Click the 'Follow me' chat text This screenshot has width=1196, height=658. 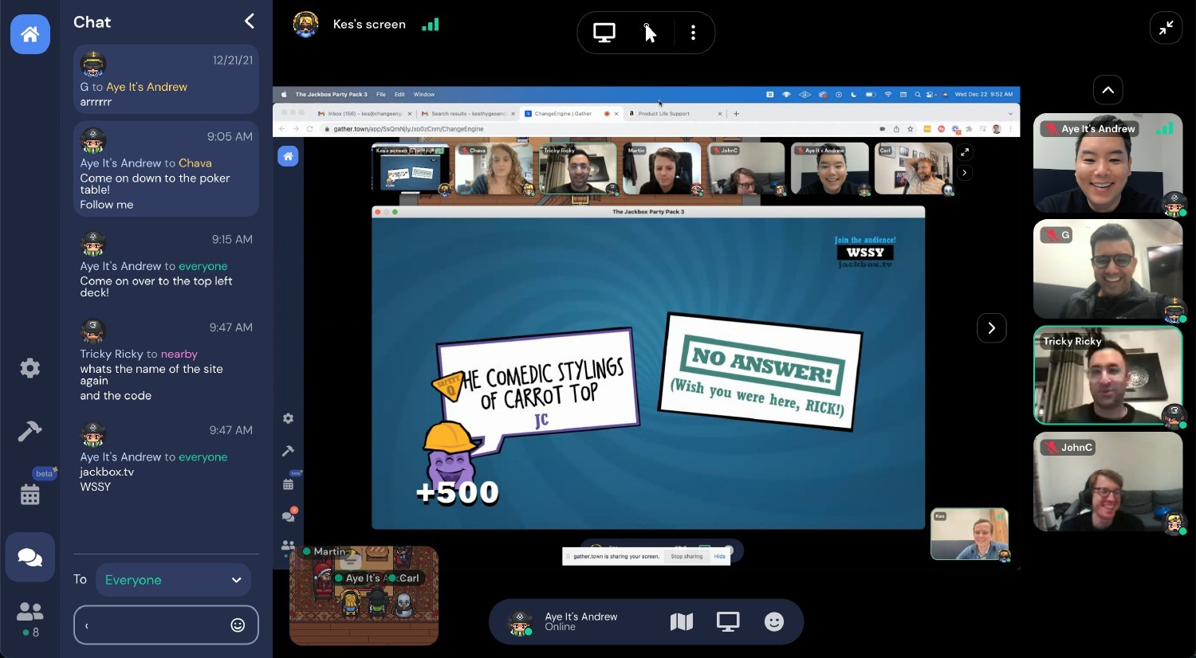tap(107, 205)
